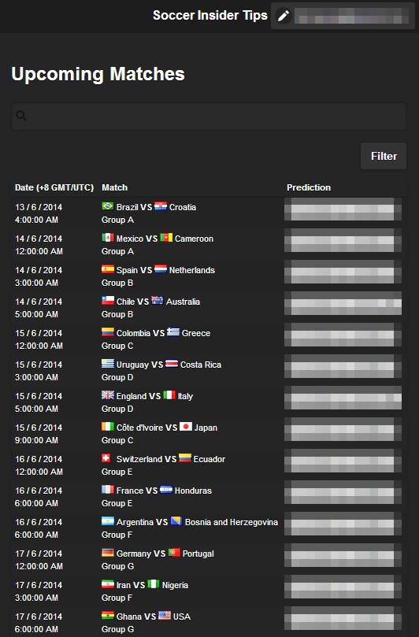Click the Brazil flag icon
The image size is (419, 637).
pos(108,206)
